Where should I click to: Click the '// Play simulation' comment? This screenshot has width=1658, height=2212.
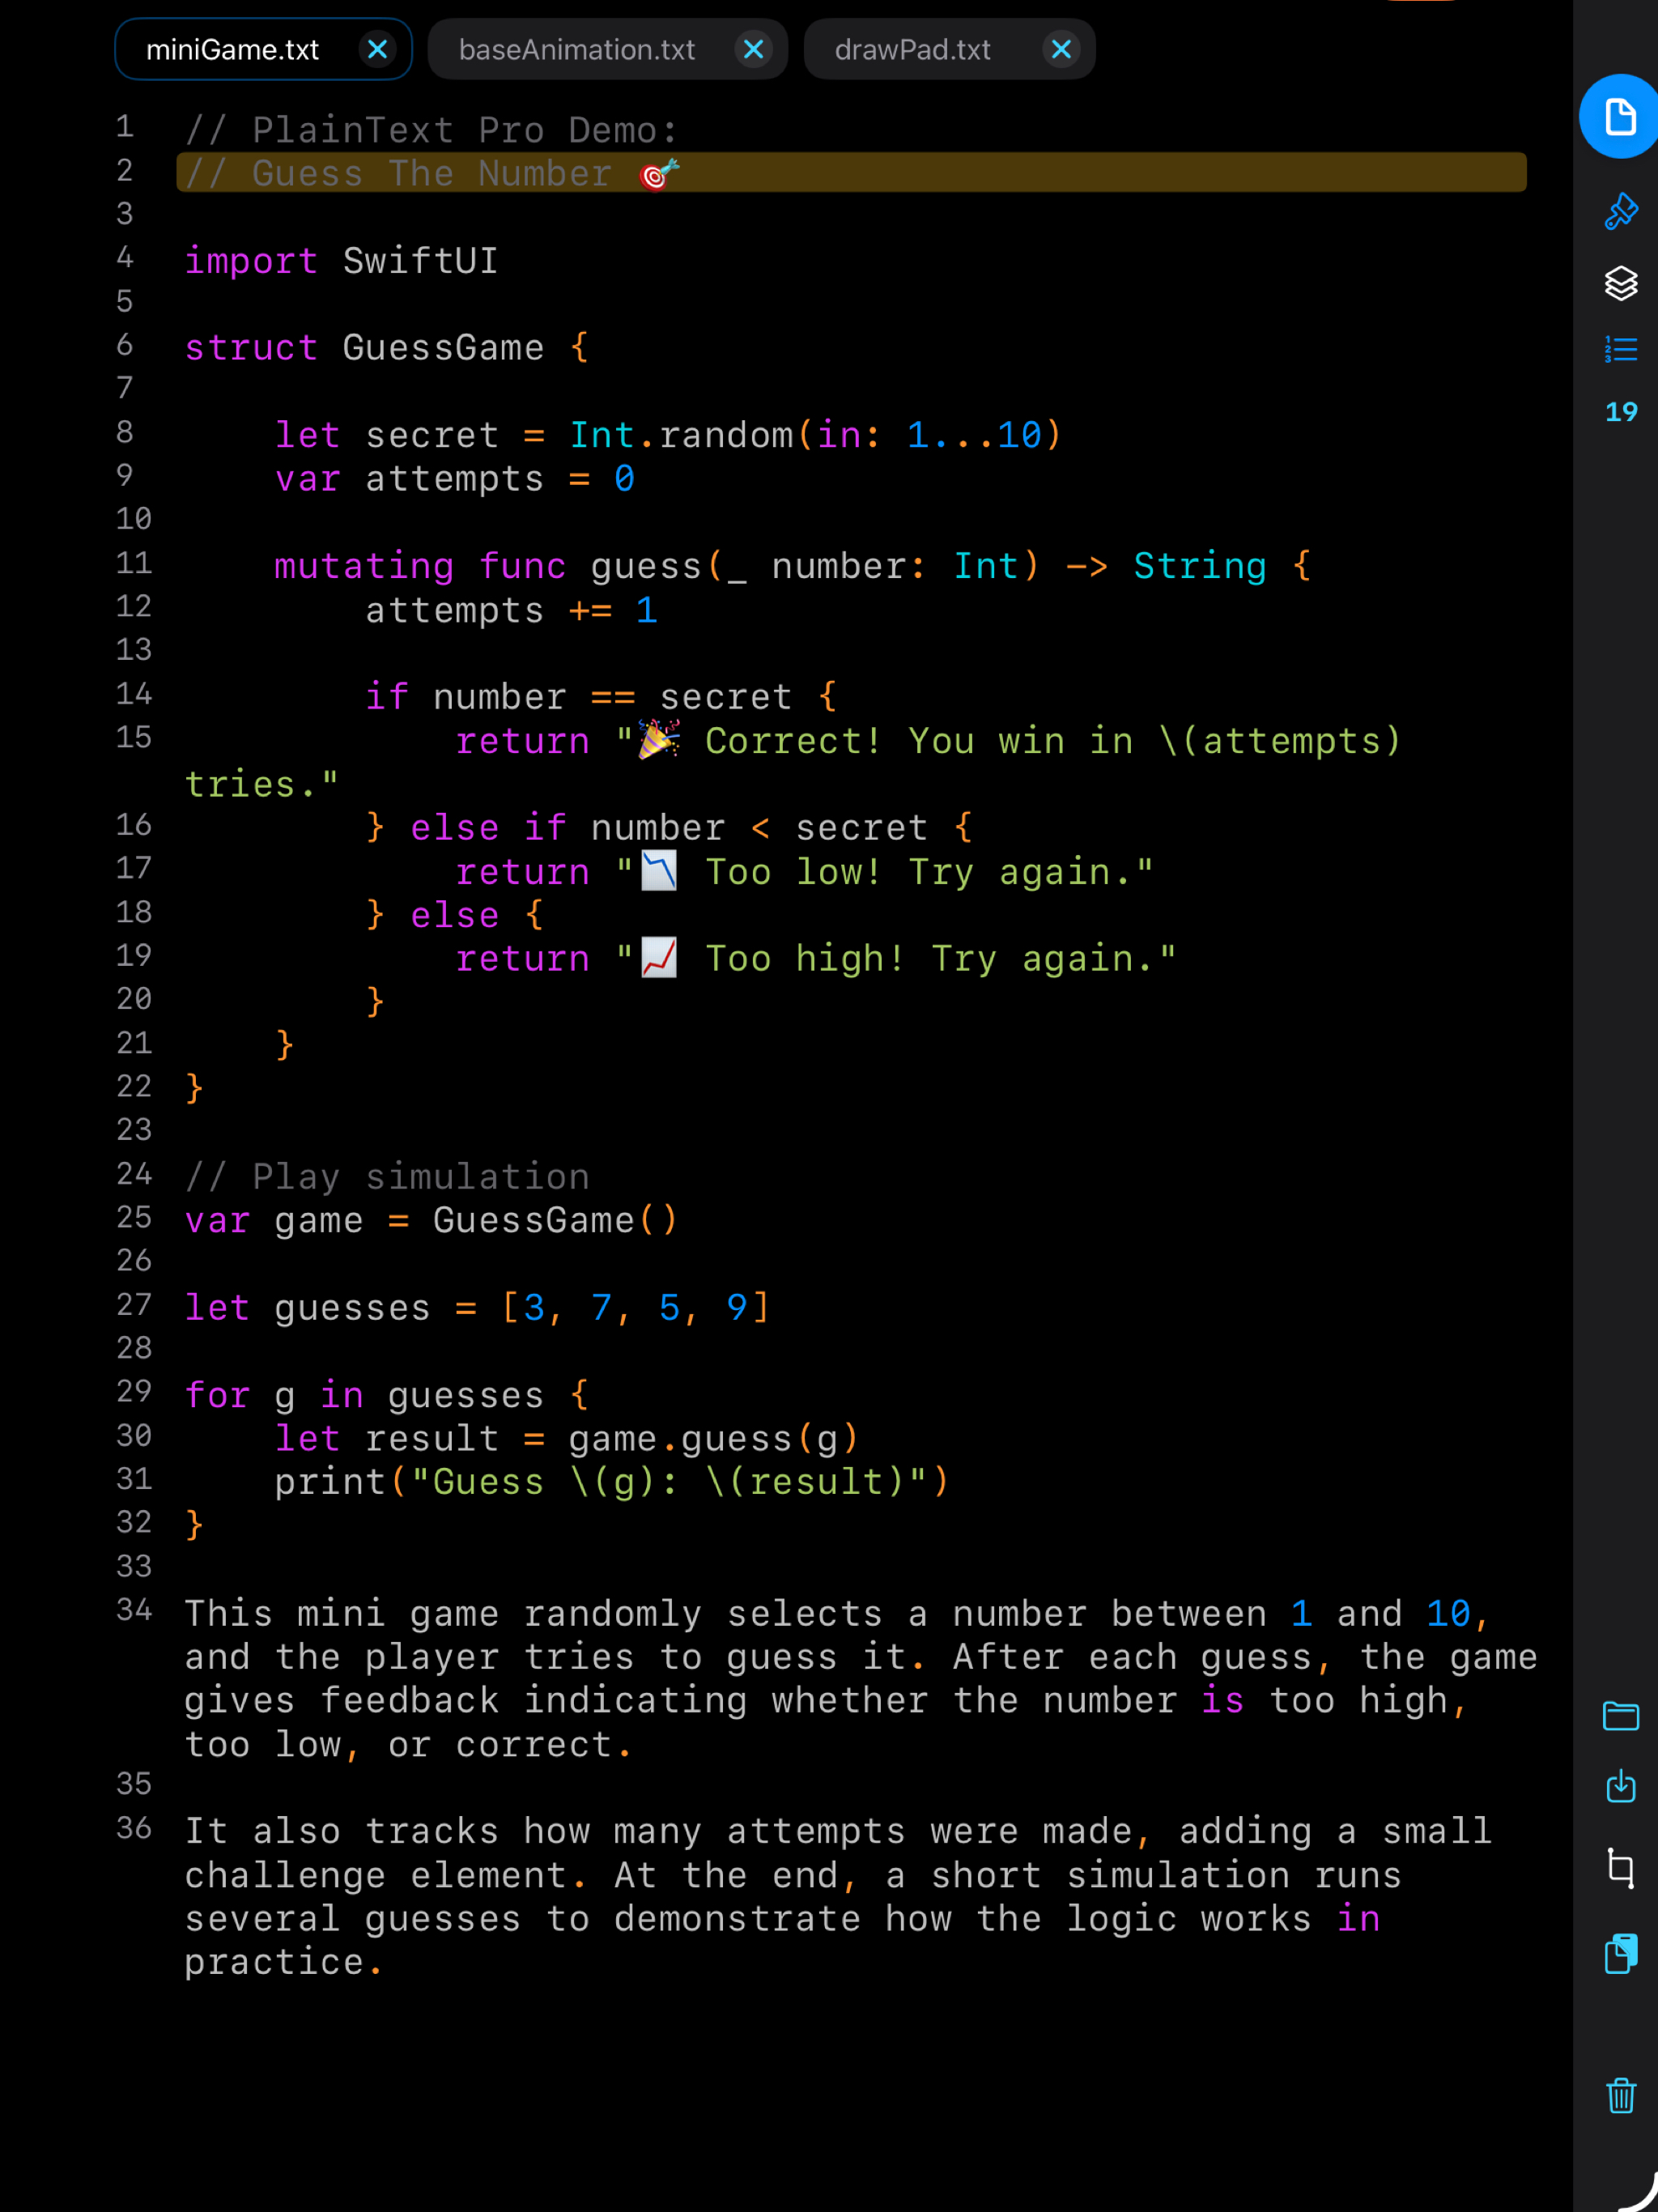point(387,1177)
